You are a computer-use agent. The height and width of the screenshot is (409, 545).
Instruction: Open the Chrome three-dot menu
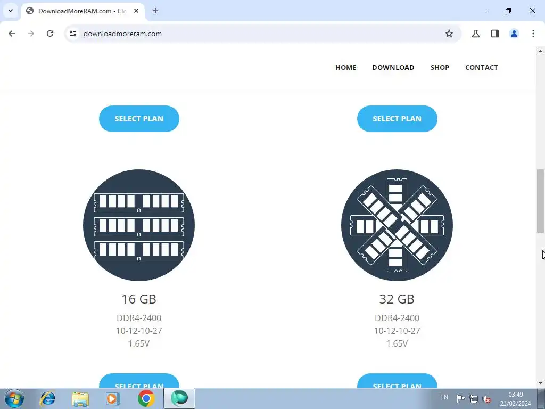click(533, 34)
